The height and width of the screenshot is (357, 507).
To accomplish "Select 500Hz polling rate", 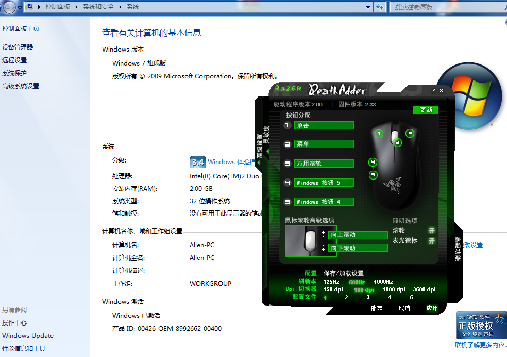I will 357,282.
